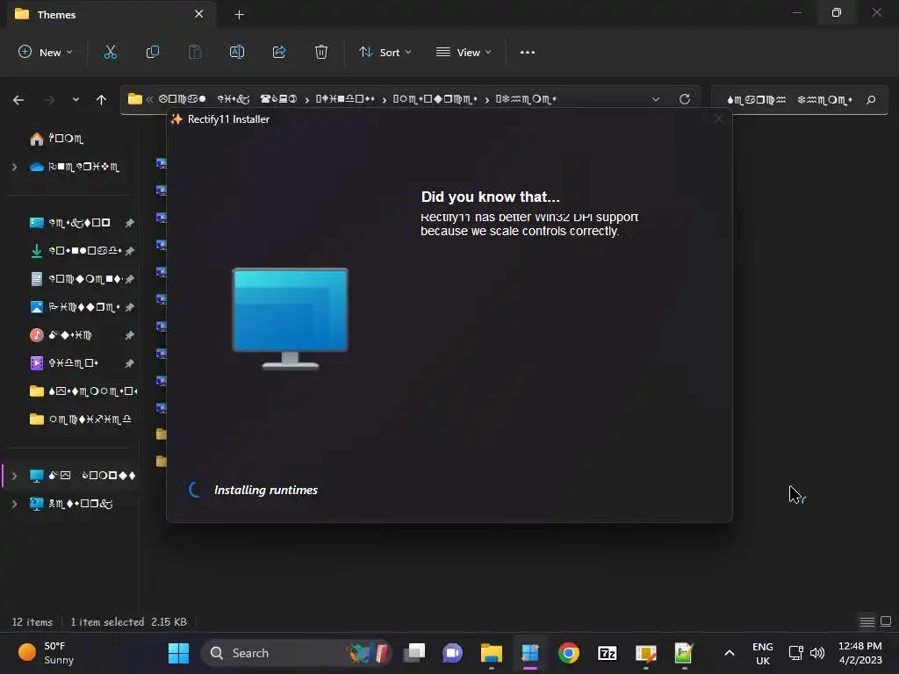Click the installer loading spinner

(195, 490)
